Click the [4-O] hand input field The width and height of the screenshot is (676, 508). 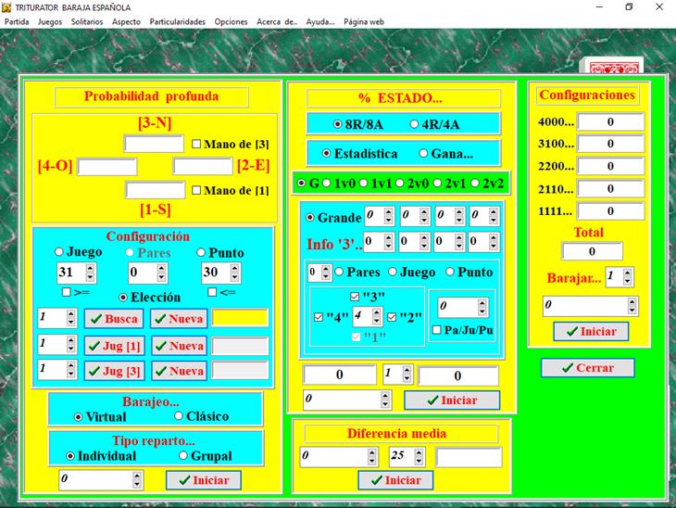pos(106,167)
